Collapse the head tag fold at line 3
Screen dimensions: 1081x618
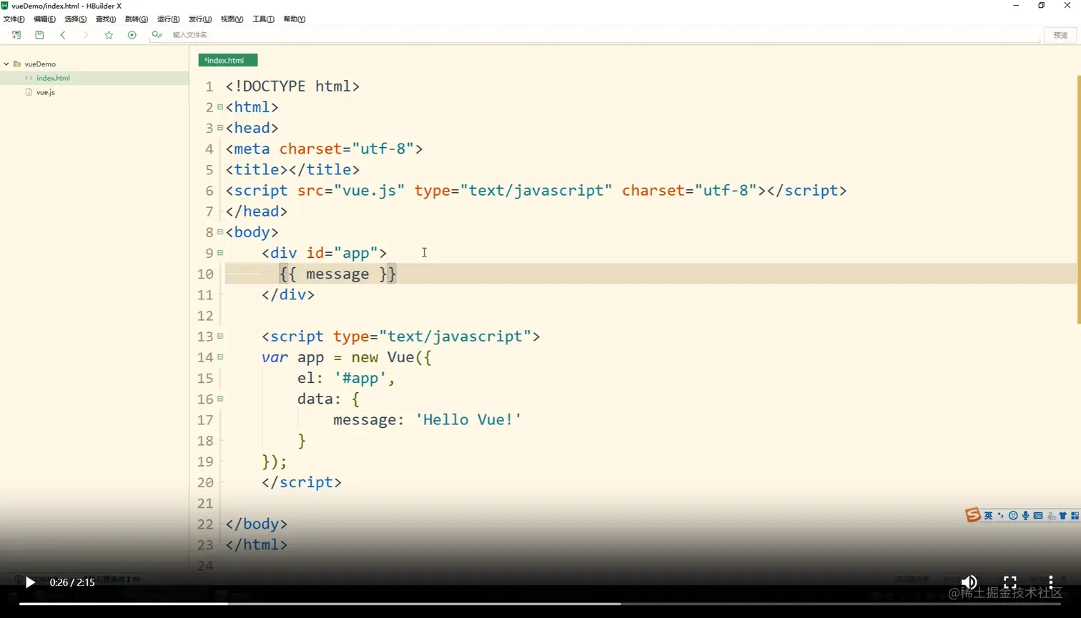(x=220, y=128)
